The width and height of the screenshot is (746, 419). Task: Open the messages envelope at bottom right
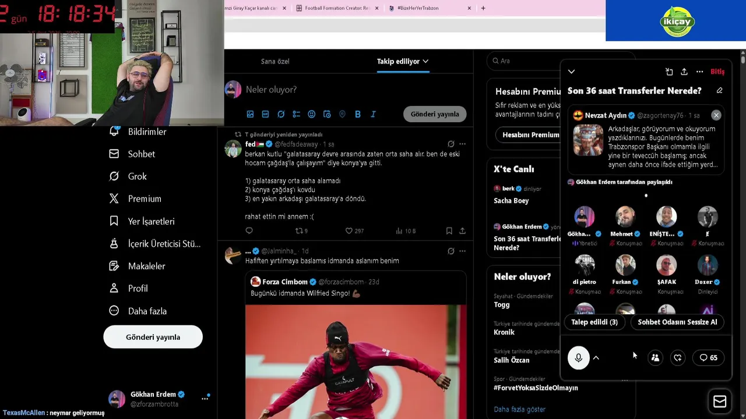(720, 402)
